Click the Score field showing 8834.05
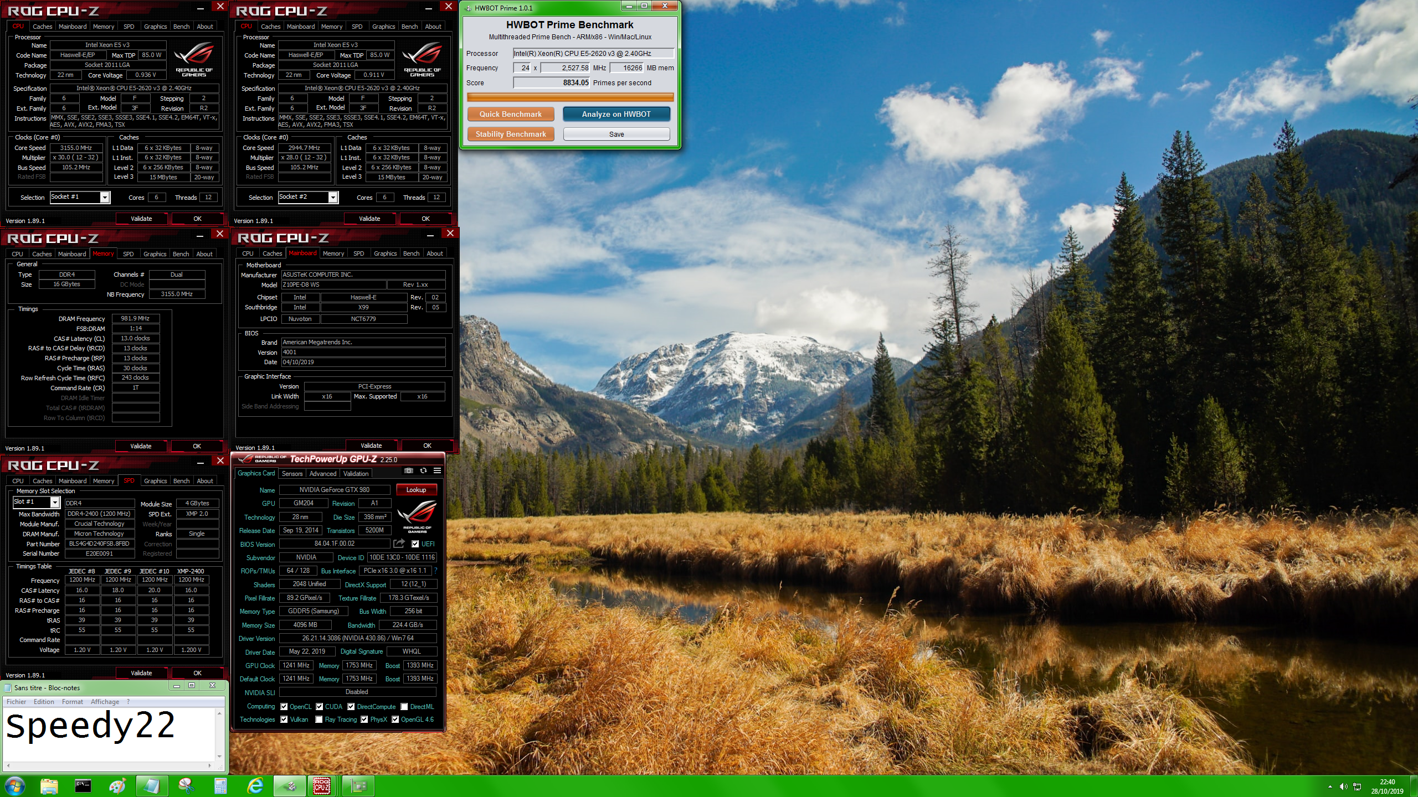Screen dimensions: 1418x797 point(552,82)
